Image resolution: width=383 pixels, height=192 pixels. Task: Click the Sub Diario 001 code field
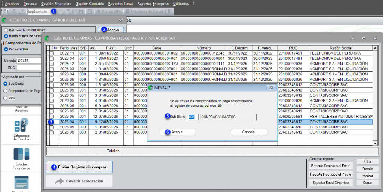coord(193,117)
